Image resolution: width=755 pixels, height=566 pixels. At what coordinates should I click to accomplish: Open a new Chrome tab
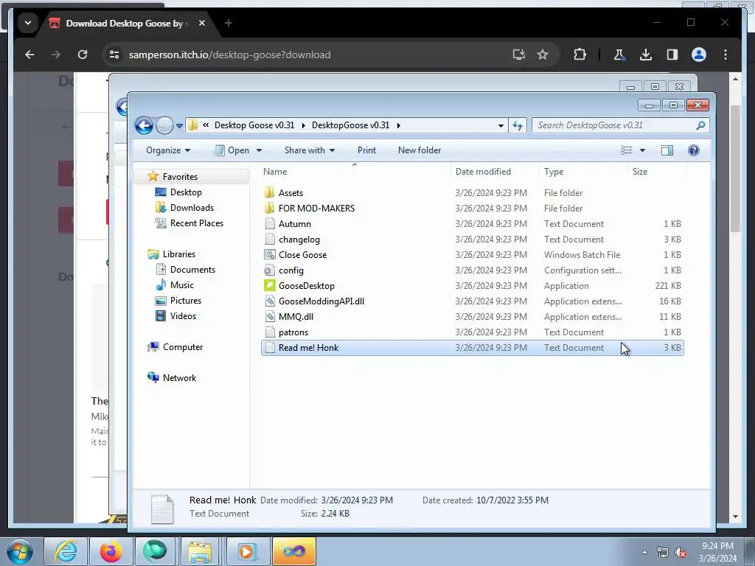point(229,23)
